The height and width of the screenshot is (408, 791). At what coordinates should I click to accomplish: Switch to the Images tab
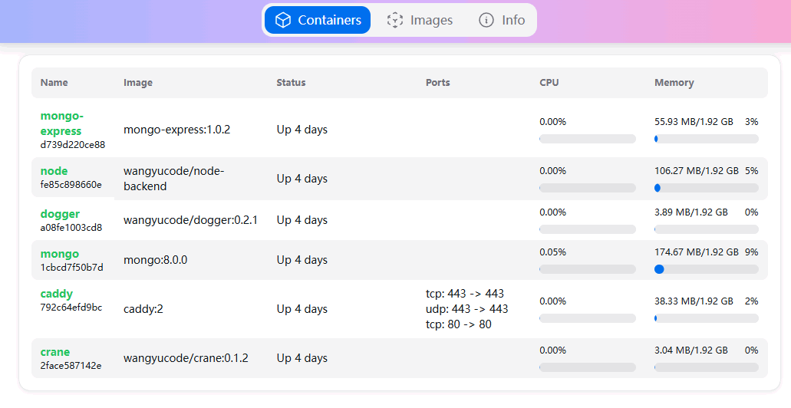(x=420, y=20)
